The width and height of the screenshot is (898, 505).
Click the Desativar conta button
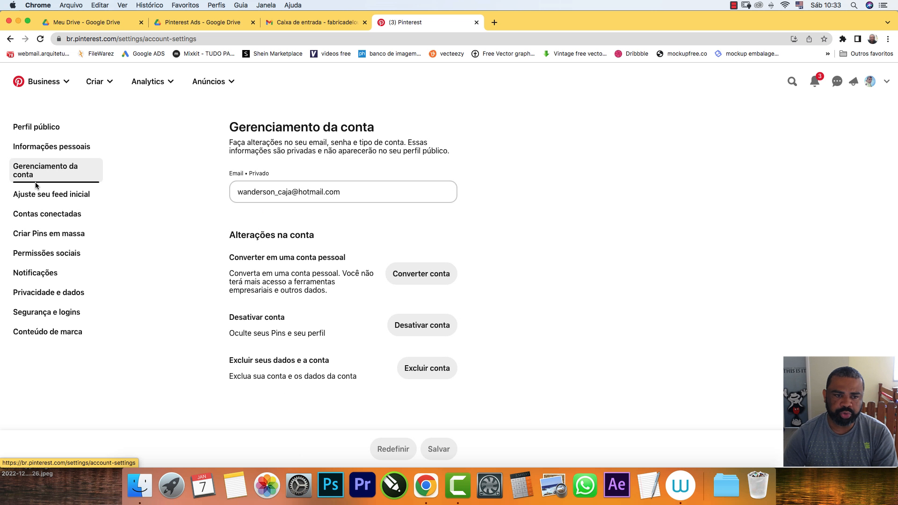click(x=421, y=325)
